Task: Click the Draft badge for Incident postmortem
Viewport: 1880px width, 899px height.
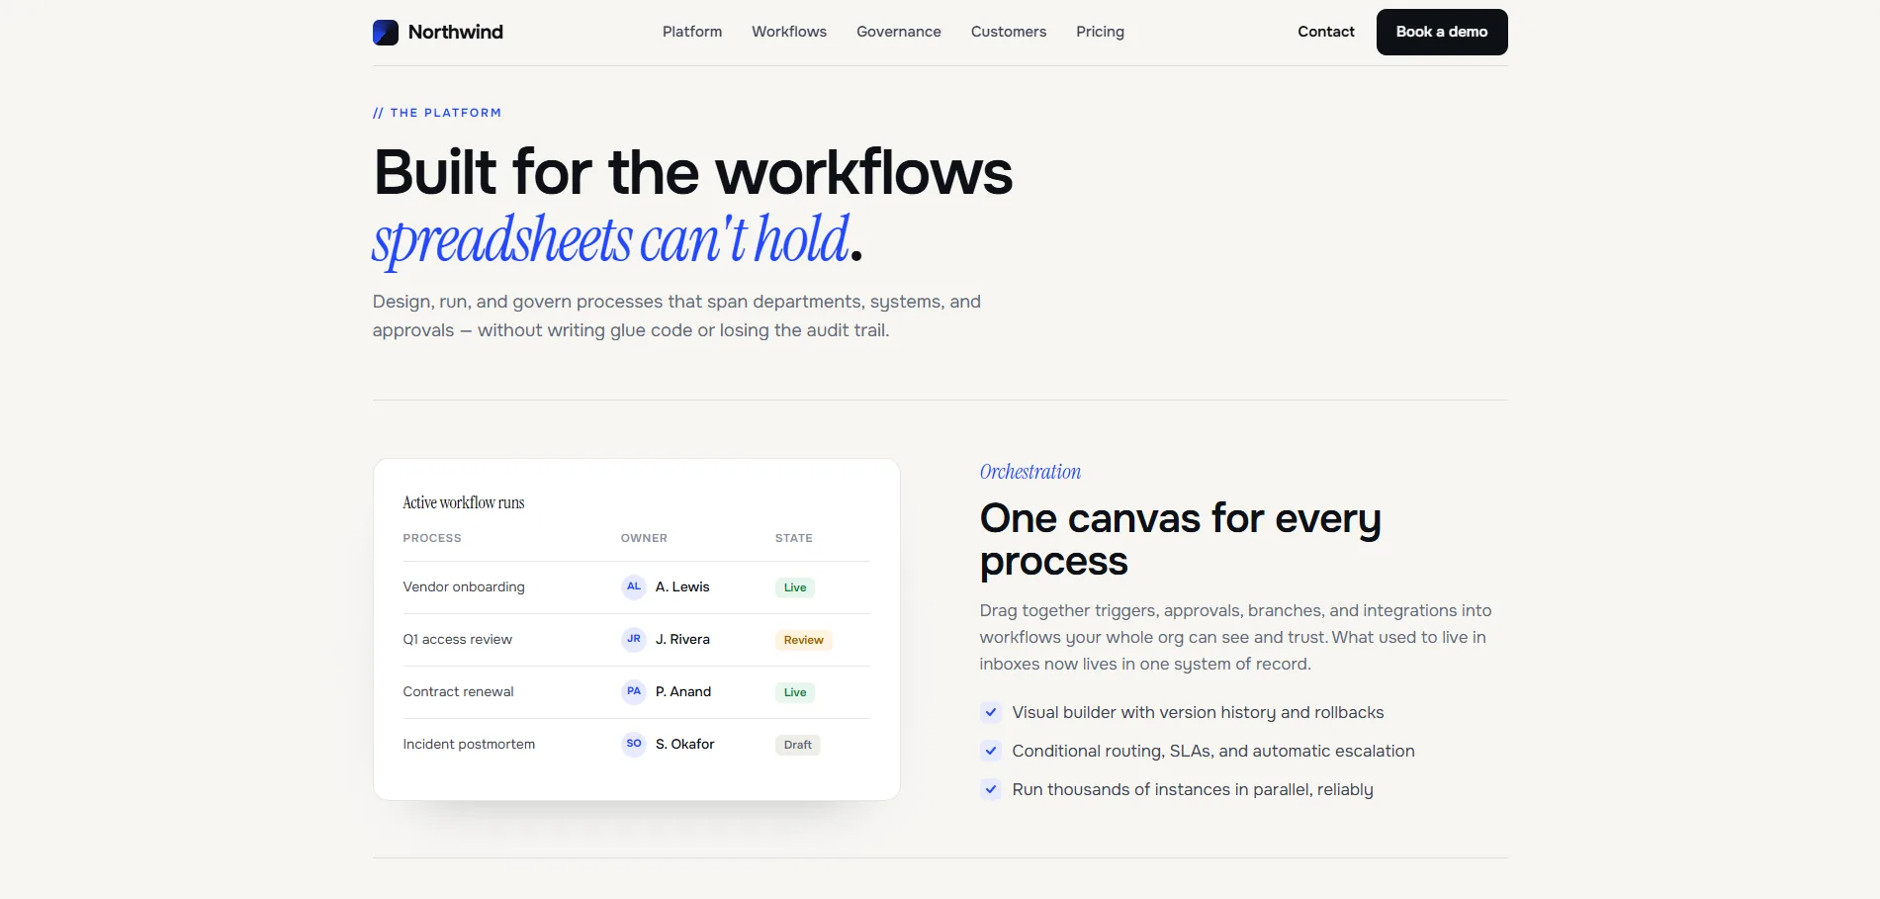Action: [797, 745]
